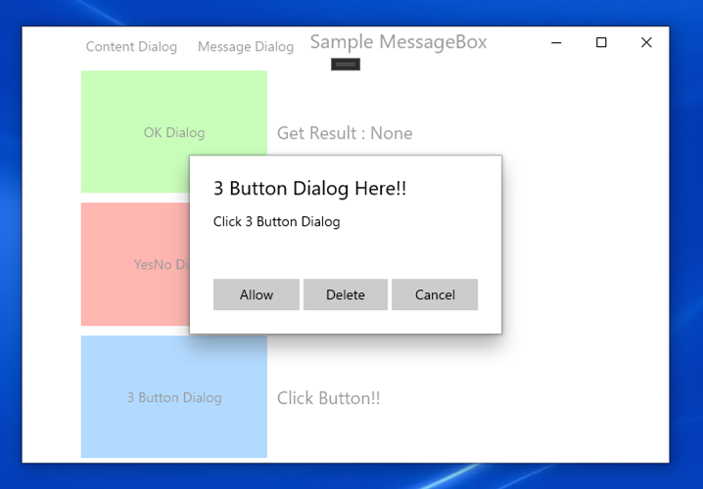Click the "Get Result : None" text

coord(345,133)
